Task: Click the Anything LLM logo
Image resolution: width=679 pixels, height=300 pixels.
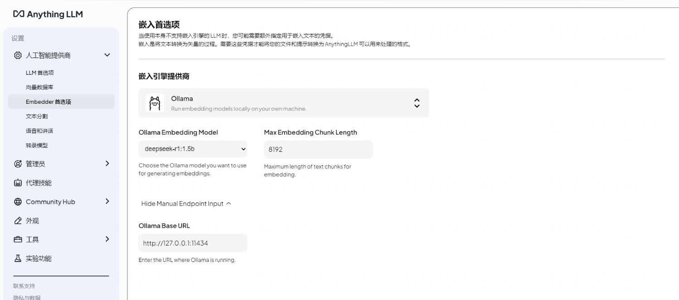Action: 48,14
